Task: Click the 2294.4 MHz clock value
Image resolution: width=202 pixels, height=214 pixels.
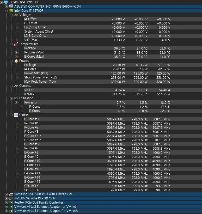Action: coord(116,136)
